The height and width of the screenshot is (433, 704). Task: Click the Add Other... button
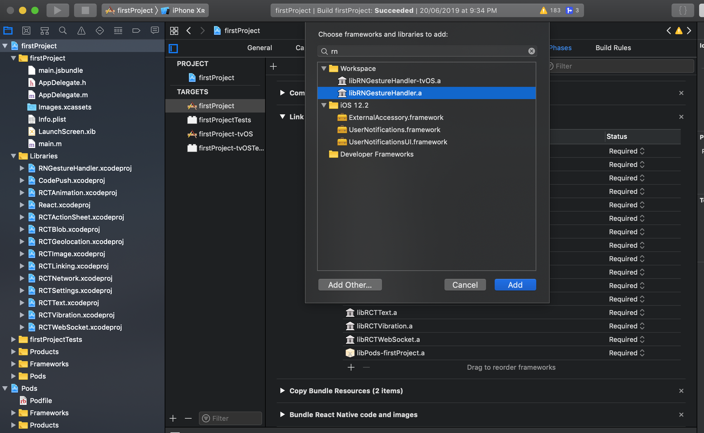click(x=350, y=285)
